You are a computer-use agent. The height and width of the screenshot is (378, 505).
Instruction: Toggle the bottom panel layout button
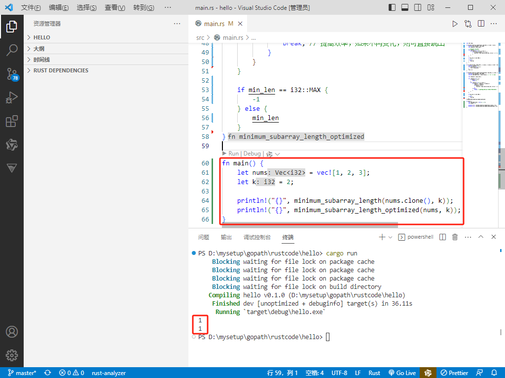pyautogui.click(x=404, y=8)
